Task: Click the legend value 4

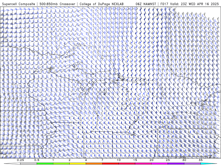Action: pos(86,160)
